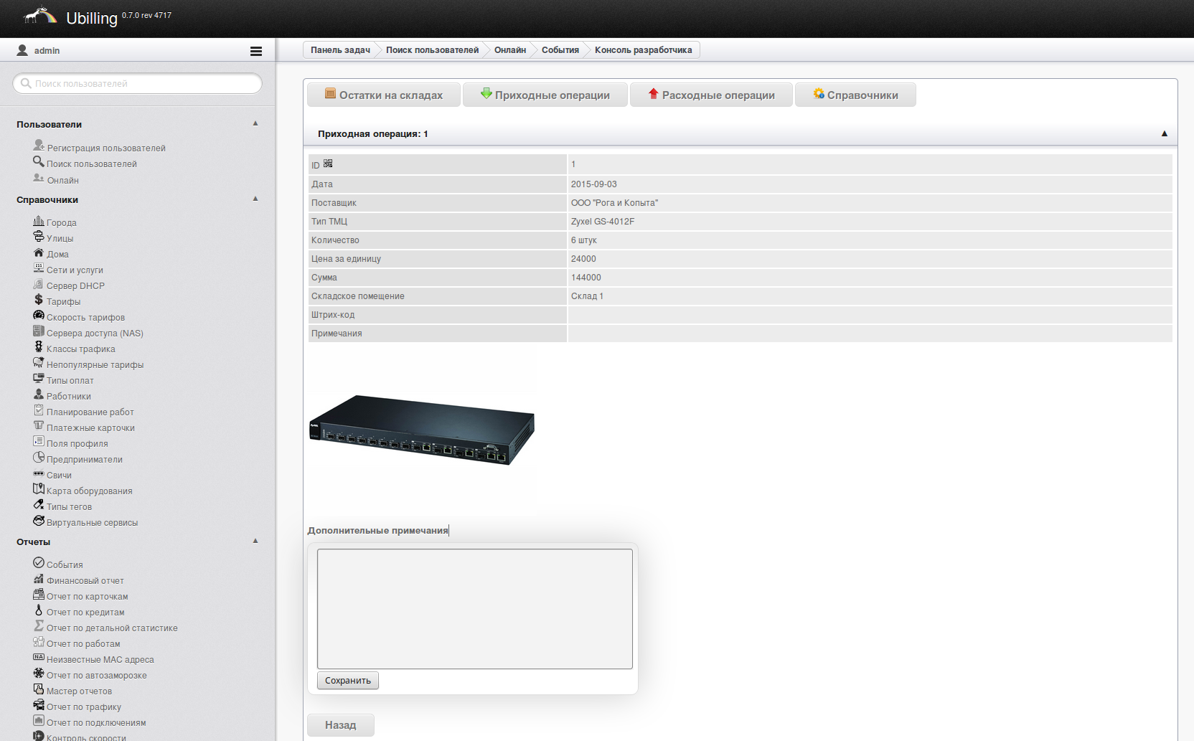The image size is (1194, 741).
Task: Collapse the Отчеты sidebar section
Action: [255, 541]
